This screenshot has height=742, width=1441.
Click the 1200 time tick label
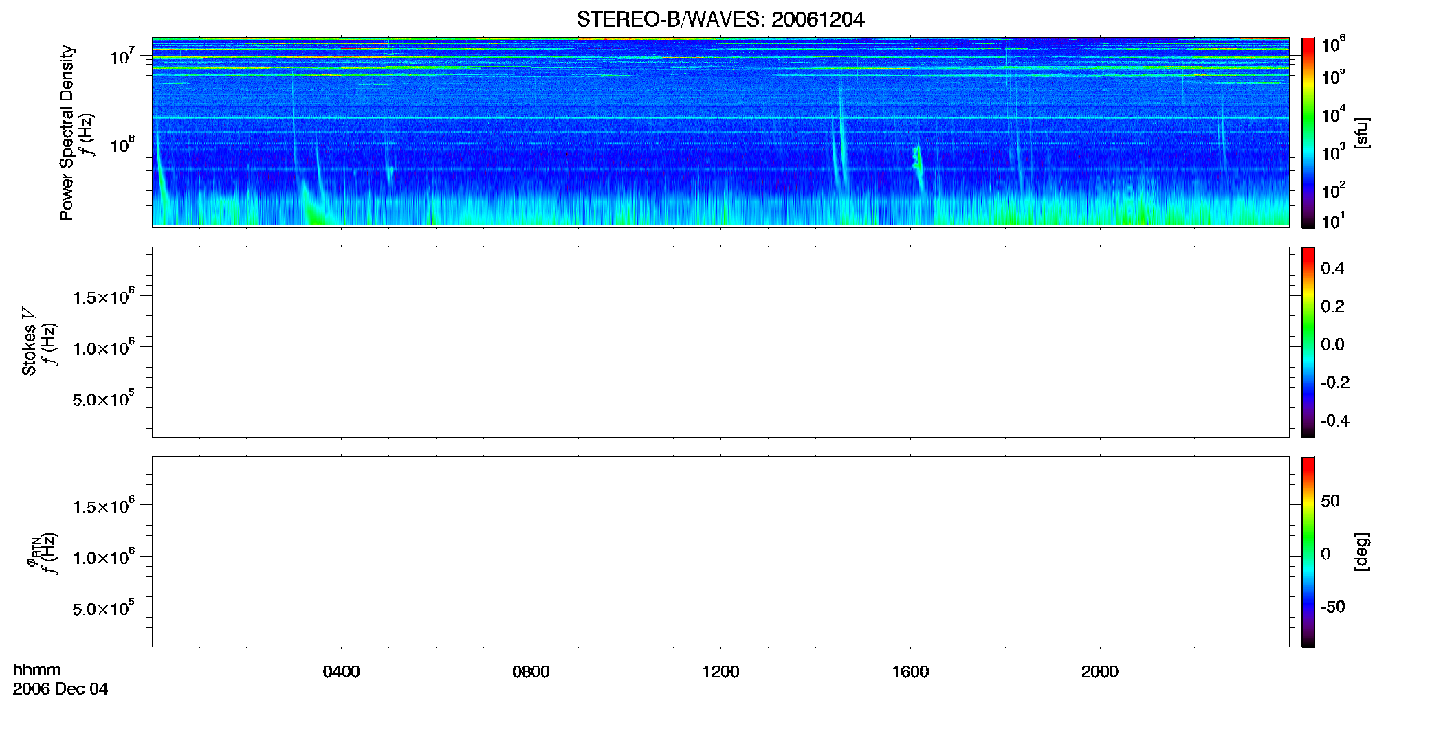pos(720,672)
